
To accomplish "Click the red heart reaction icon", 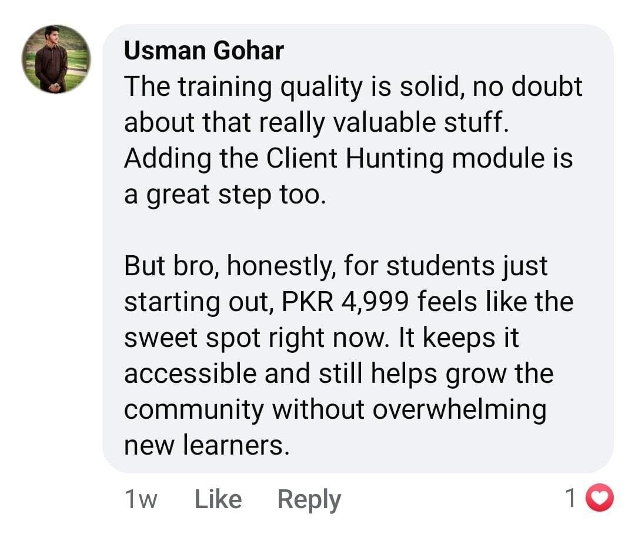I will coord(601,499).
